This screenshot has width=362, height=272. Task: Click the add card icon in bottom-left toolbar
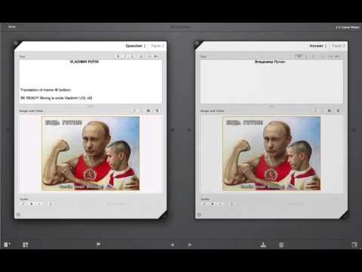coord(7,245)
